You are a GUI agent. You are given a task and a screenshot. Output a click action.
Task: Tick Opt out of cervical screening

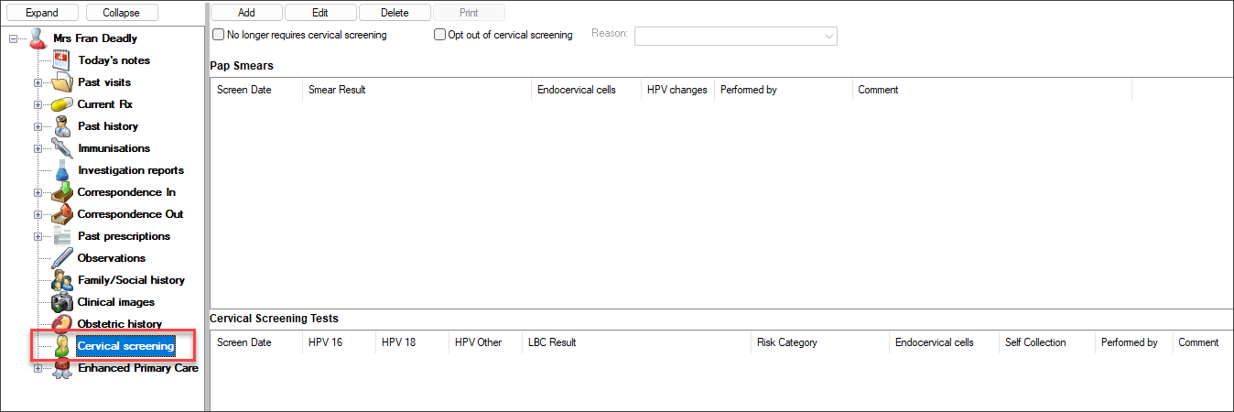(439, 35)
